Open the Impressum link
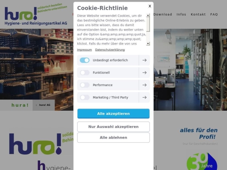The width and height of the screenshot is (227, 170). point(84,50)
